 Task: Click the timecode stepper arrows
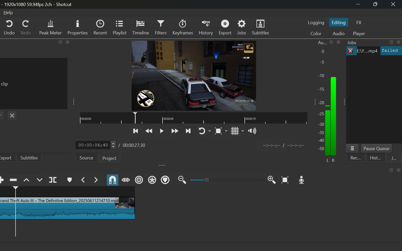pos(113,145)
